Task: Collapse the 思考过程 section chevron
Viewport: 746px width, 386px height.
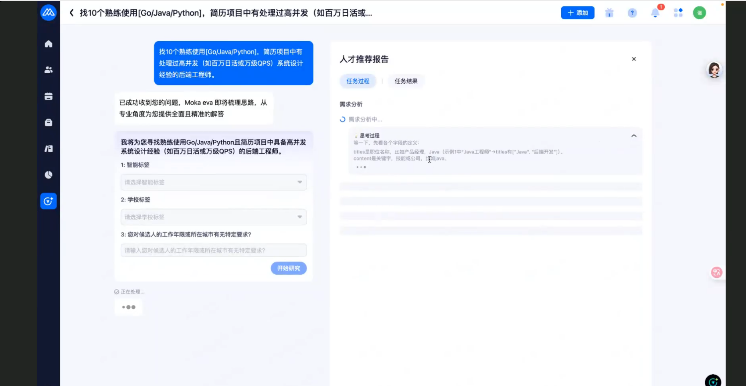Action: (x=634, y=136)
